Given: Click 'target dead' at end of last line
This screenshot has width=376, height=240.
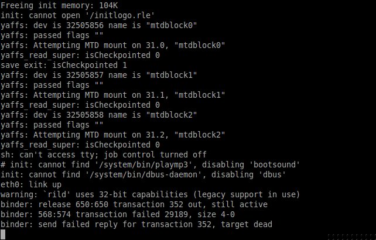Looking at the screenshot, I should pos(247,224).
